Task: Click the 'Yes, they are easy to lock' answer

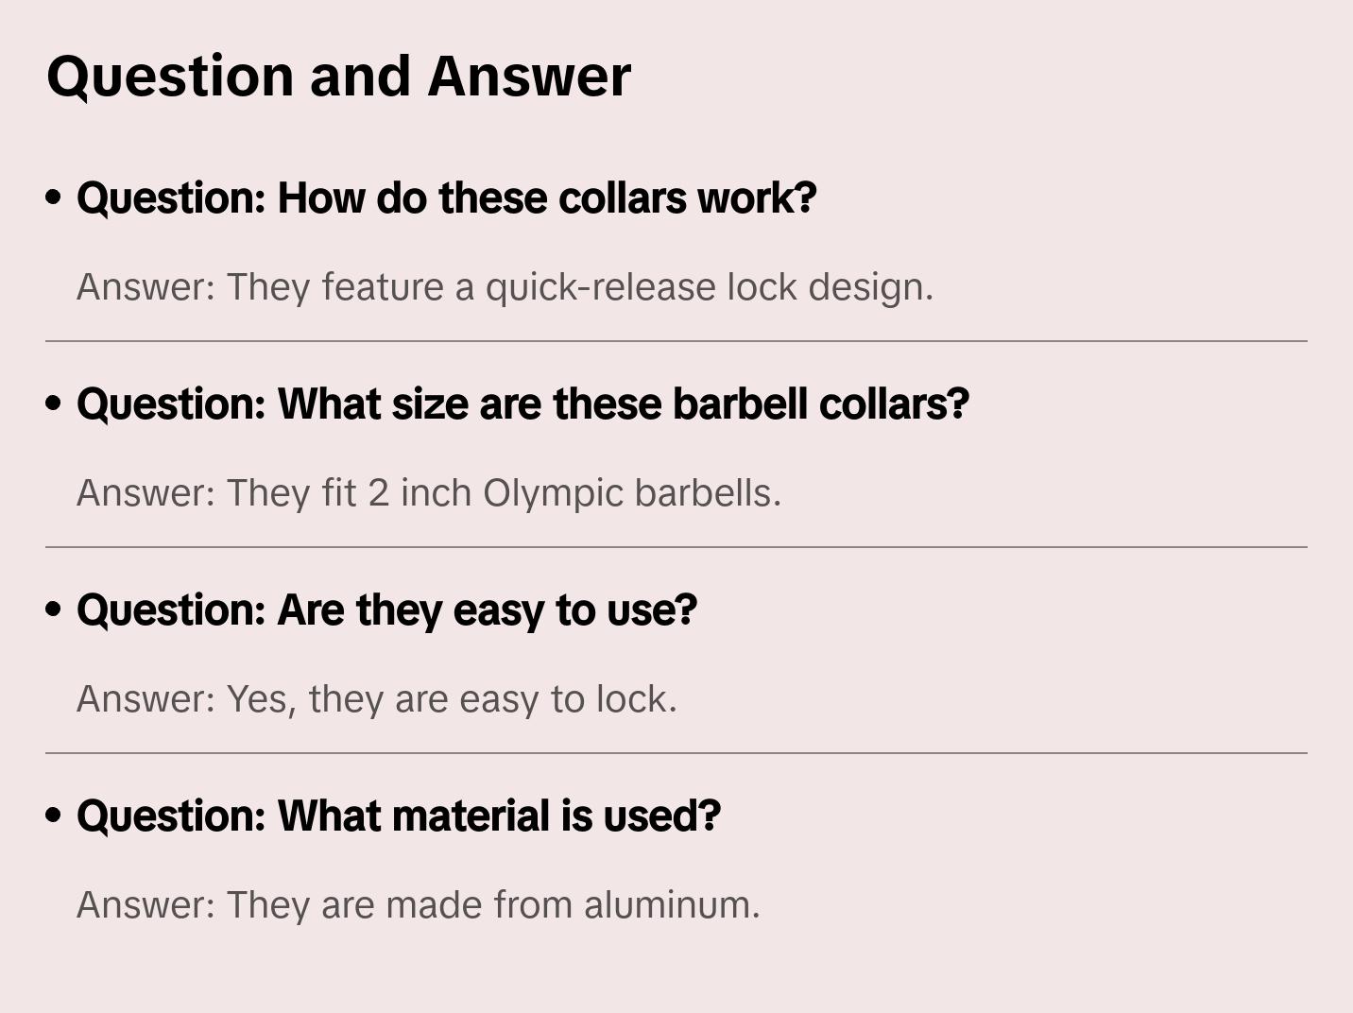Action: [x=376, y=699]
